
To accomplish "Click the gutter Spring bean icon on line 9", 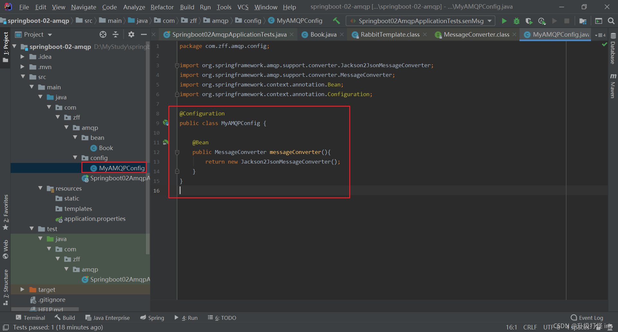I will point(166,123).
